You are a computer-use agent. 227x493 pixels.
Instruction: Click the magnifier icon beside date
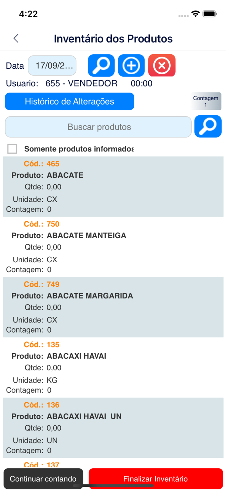(x=101, y=65)
